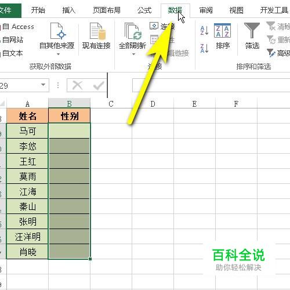Image resolution: width=290 pixels, height=290 pixels.
Task: Import data with 自网站
Action: coord(12,40)
